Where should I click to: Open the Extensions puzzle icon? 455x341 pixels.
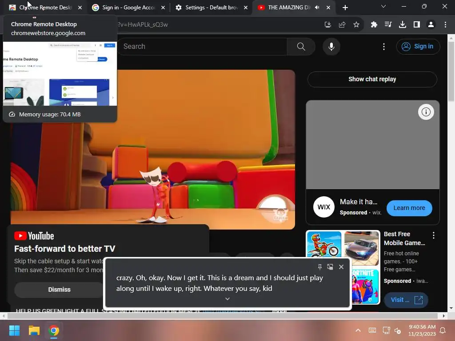374,25
